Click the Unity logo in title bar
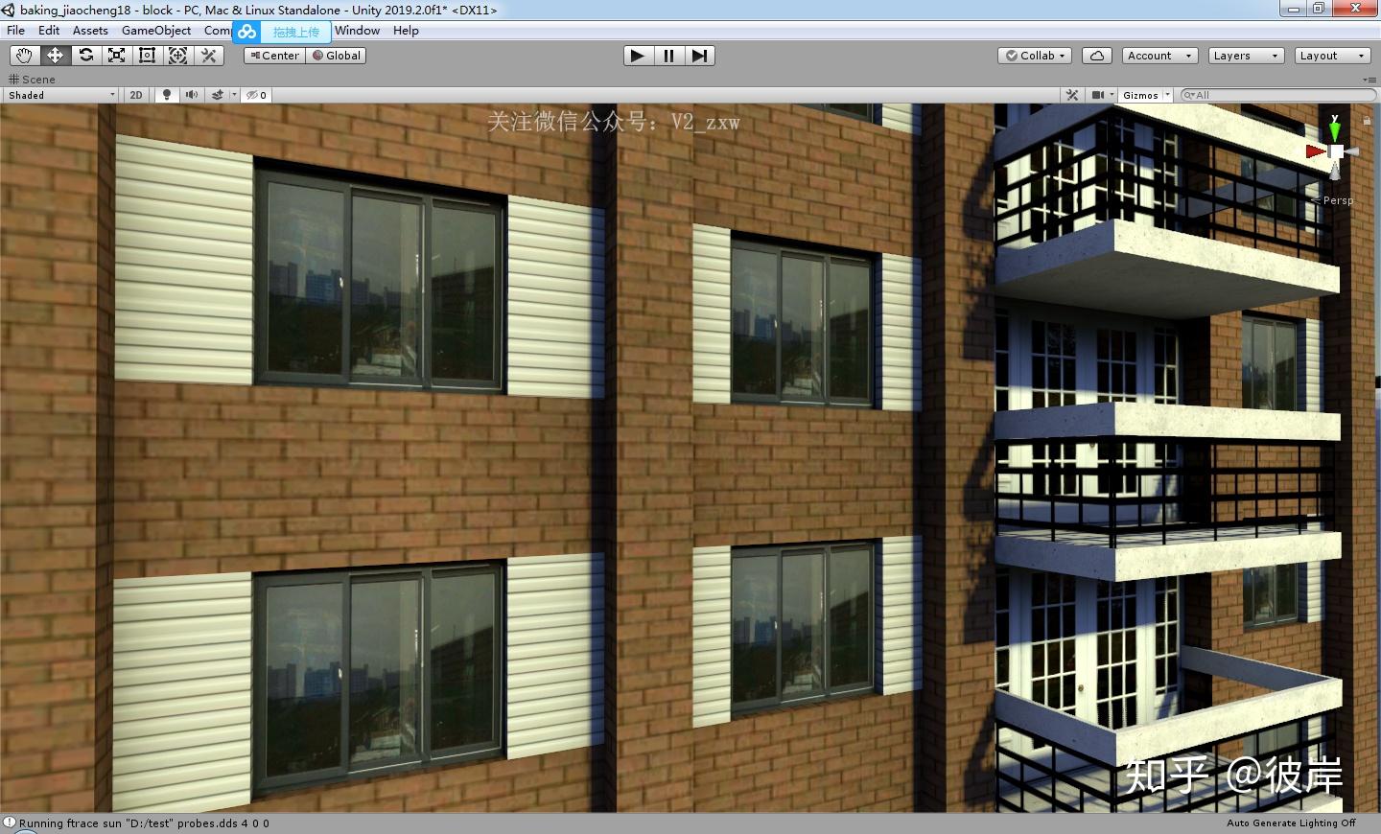1381x834 pixels. (9, 10)
